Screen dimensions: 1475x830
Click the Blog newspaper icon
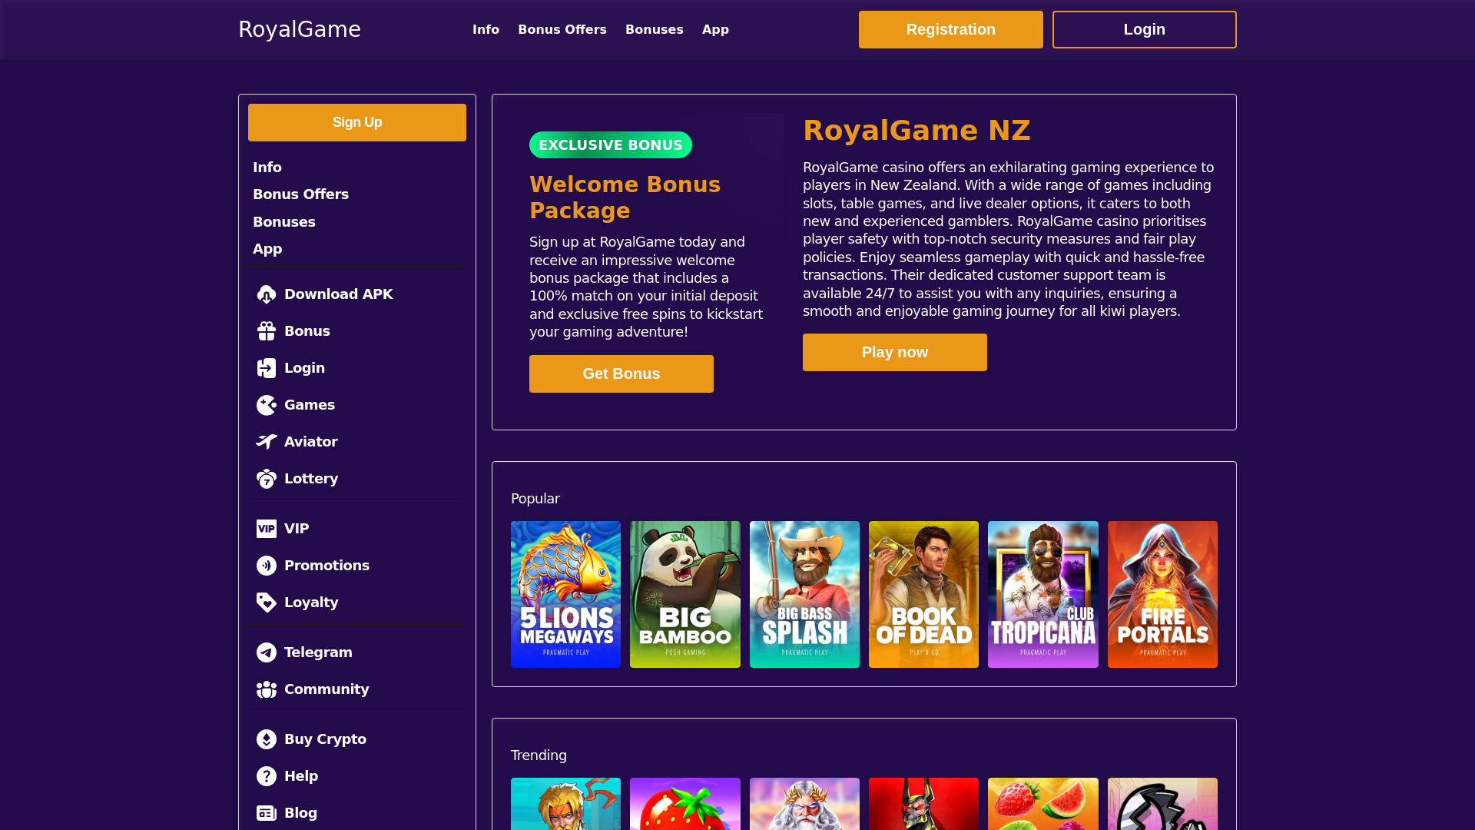267,813
